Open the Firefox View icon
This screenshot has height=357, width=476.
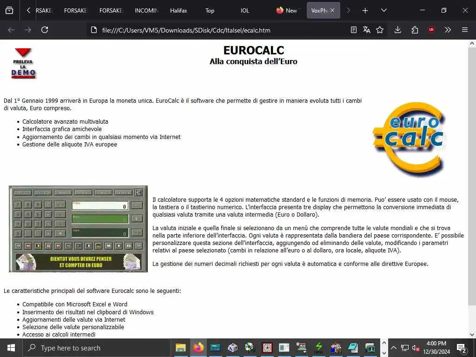[x=9, y=10]
